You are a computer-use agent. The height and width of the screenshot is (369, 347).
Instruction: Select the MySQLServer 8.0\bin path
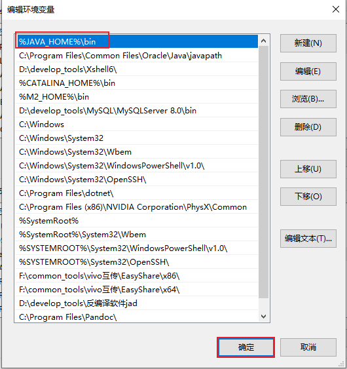[x=136, y=111]
